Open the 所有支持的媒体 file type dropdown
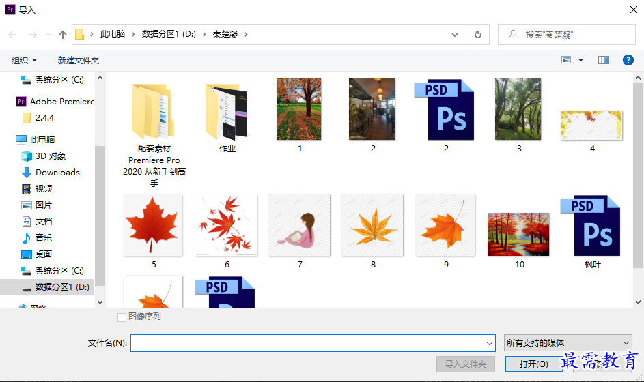 click(568, 343)
